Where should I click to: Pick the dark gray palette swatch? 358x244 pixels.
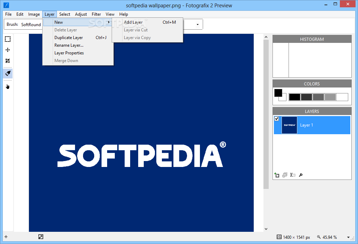[x=306, y=97]
